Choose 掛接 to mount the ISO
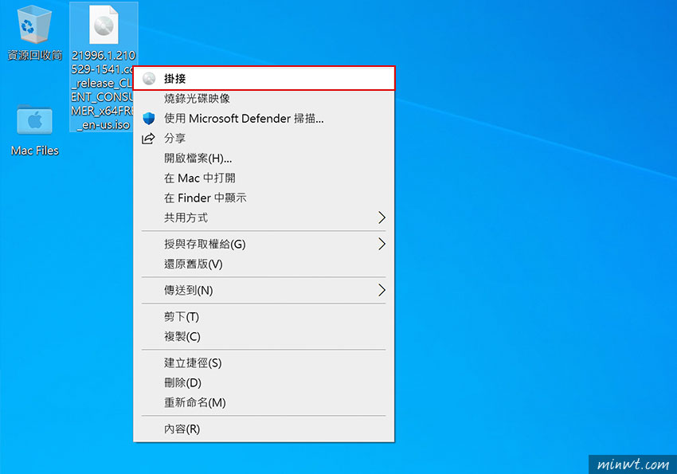Viewport: 677px width, 474px height. point(264,79)
